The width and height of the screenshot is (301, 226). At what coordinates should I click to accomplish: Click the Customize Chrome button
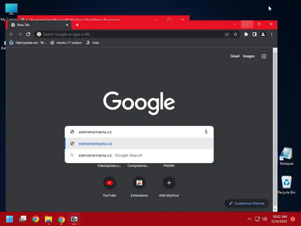click(247, 203)
